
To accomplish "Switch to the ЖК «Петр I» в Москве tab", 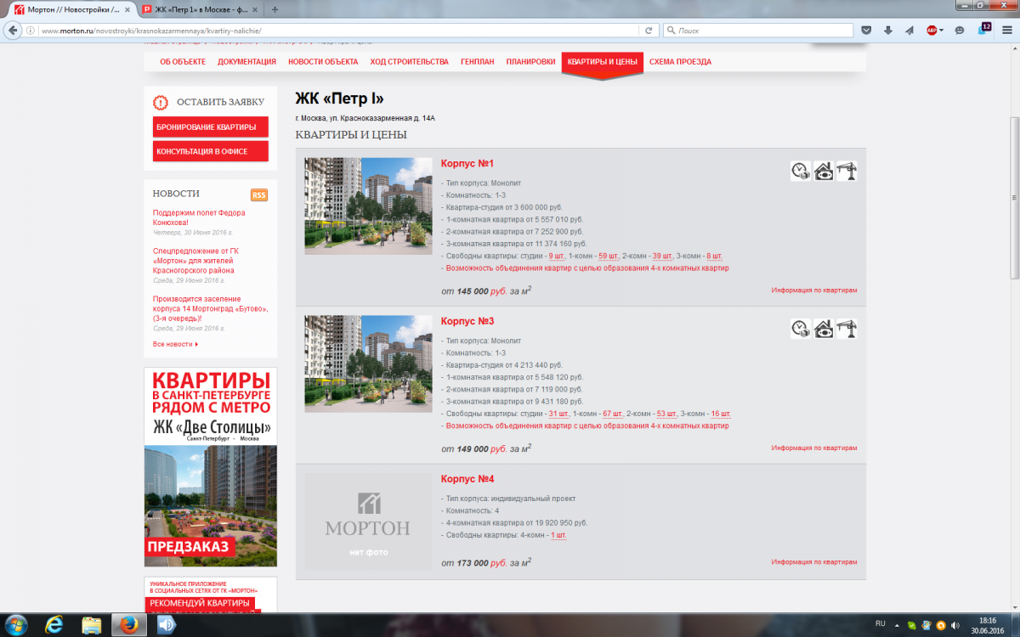I will click(x=200, y=8).
